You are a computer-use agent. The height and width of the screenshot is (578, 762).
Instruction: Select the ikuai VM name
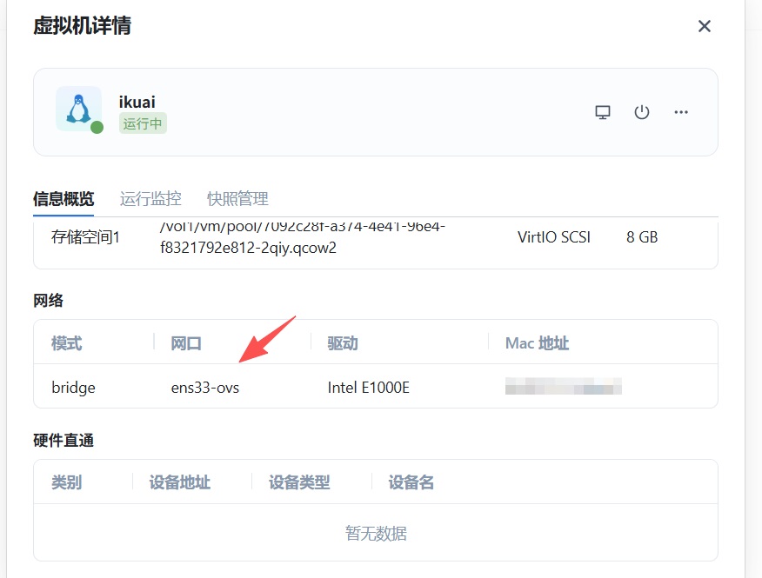(137, 102)
